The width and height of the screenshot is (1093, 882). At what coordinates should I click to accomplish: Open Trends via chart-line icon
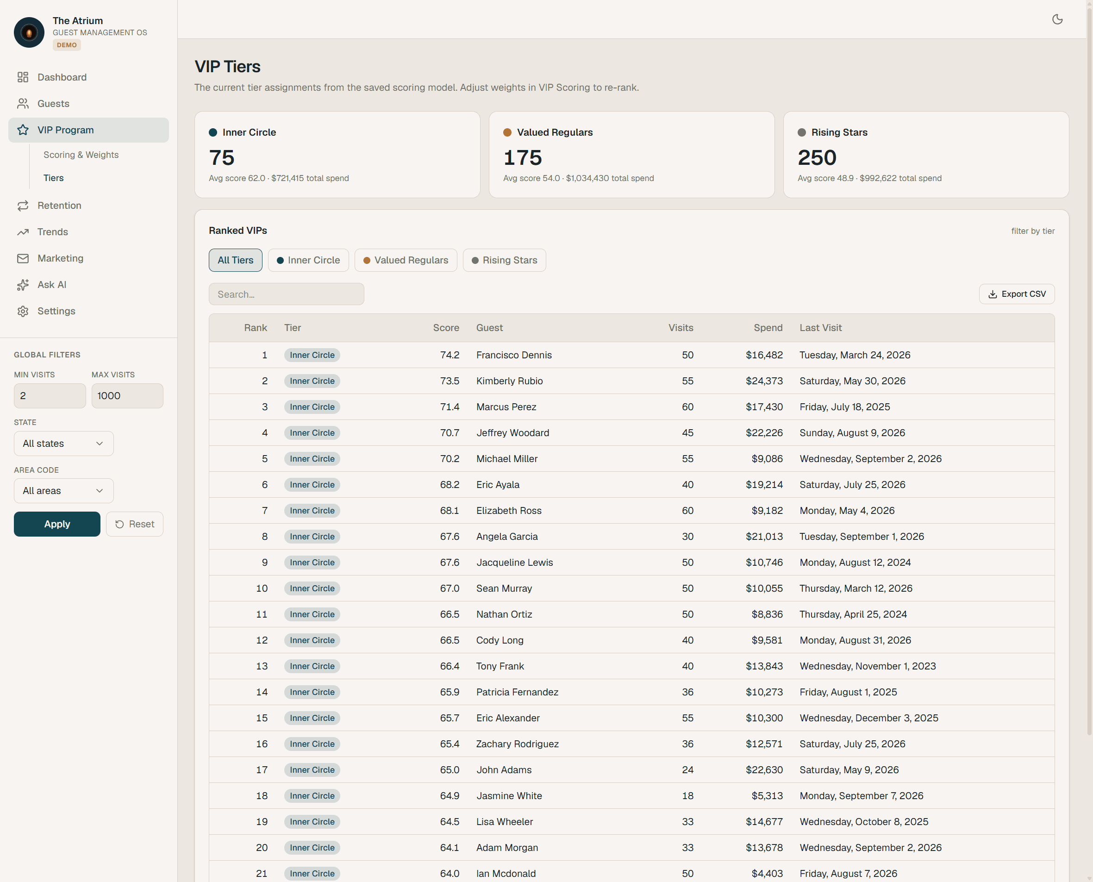[x=23, y=231]
